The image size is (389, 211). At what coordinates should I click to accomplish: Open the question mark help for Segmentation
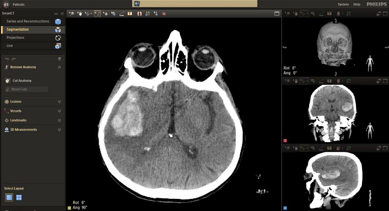pos(59,59)
